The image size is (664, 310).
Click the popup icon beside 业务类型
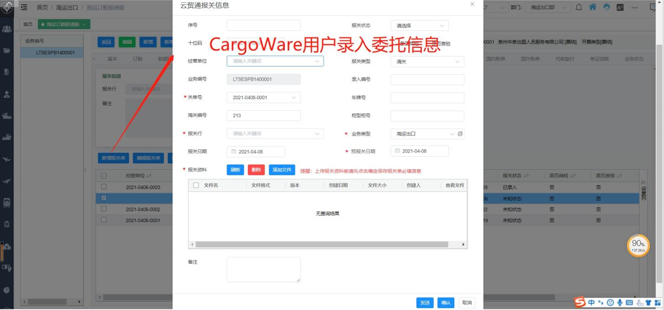[460, 134]
